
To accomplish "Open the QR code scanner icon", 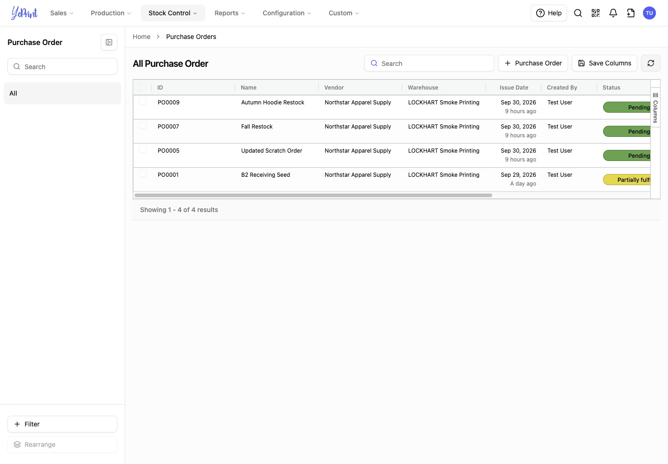I will [596, 13].
